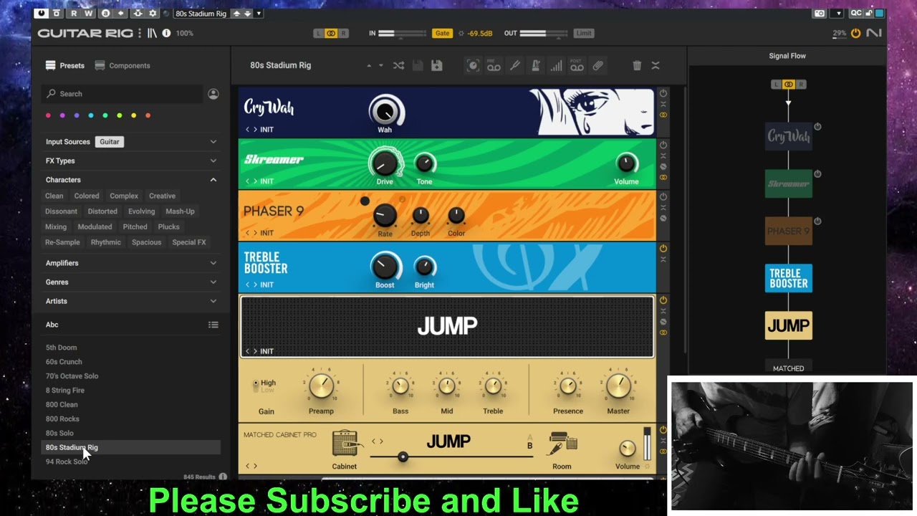Select the 80s Solo preset
The width and height of the screenshot is (917, 516).
[x=59, y=433]
